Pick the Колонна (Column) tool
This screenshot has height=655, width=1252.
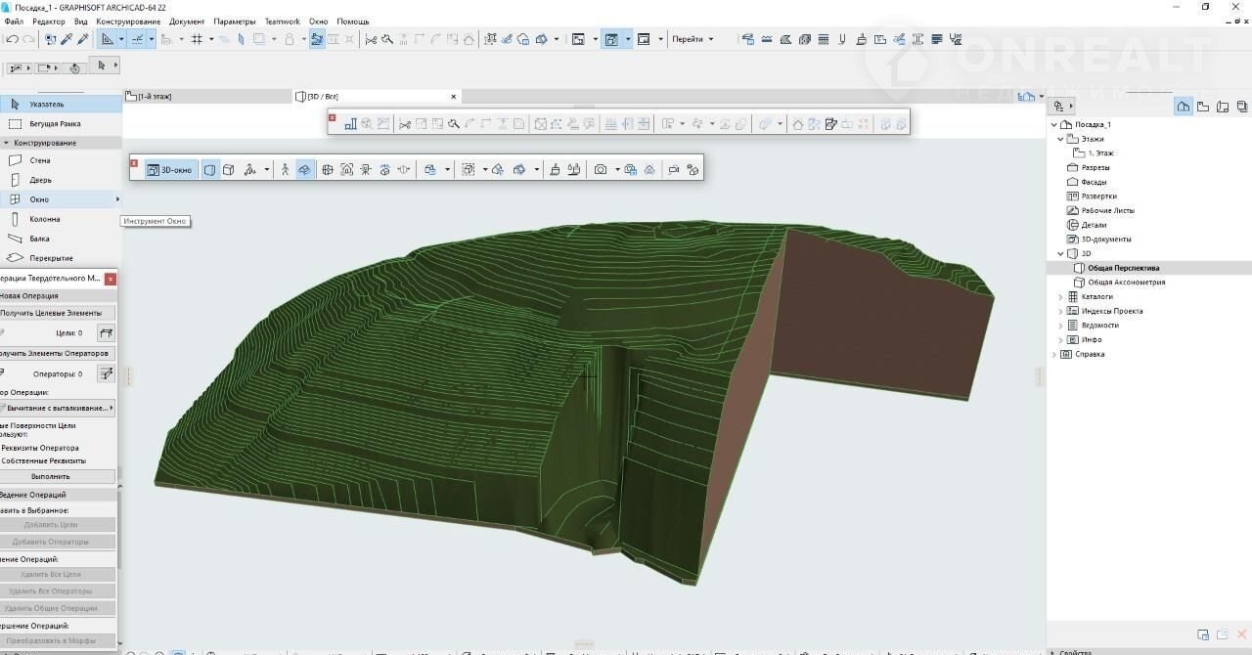(x=43, y=219)
